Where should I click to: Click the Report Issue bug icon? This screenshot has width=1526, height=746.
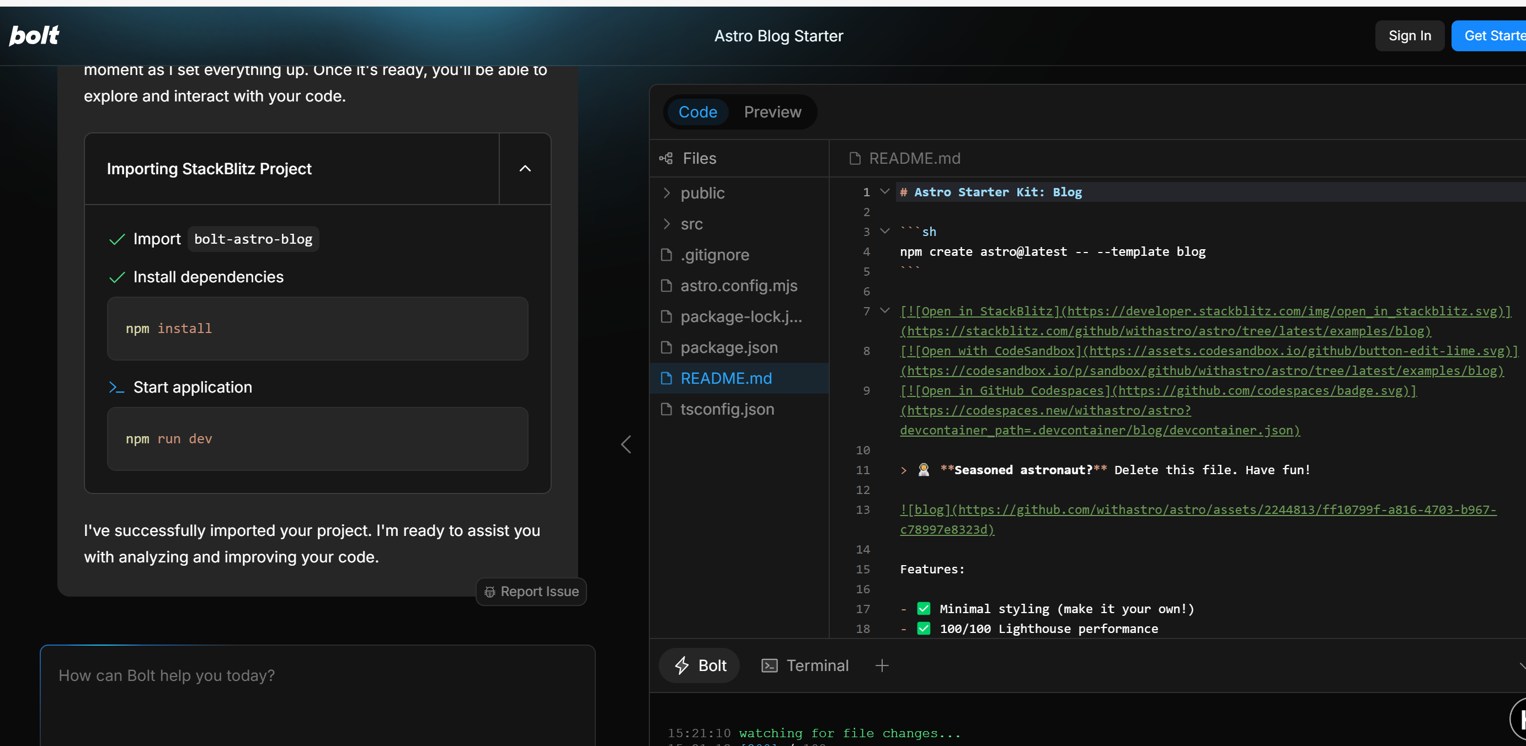[x=489, y=592]
